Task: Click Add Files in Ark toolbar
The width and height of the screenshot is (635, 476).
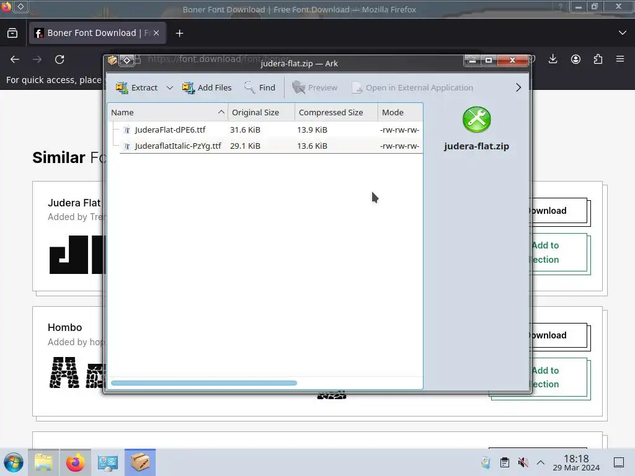Action: 207,87
